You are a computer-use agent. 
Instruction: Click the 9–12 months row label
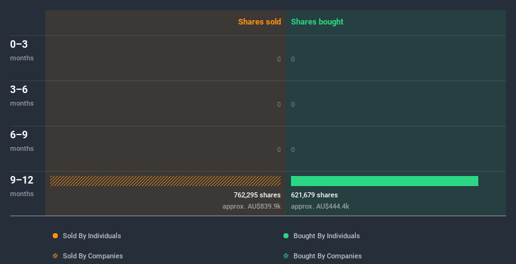[x=22, y=186]
